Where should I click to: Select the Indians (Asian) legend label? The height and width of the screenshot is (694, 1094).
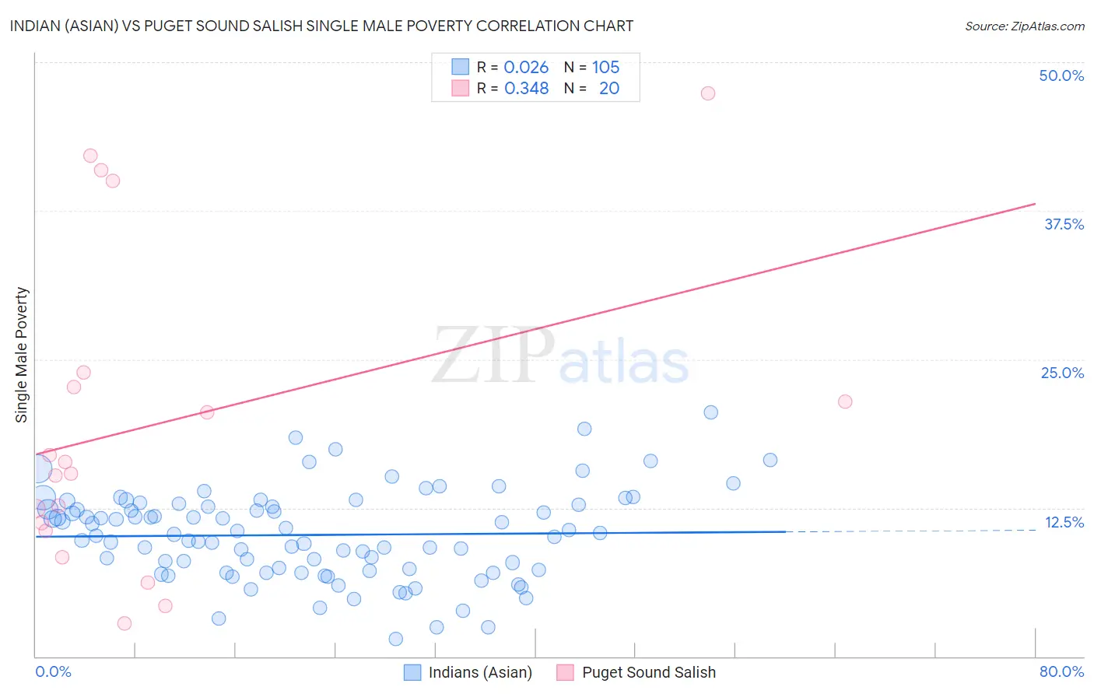(x=480, y=672)
